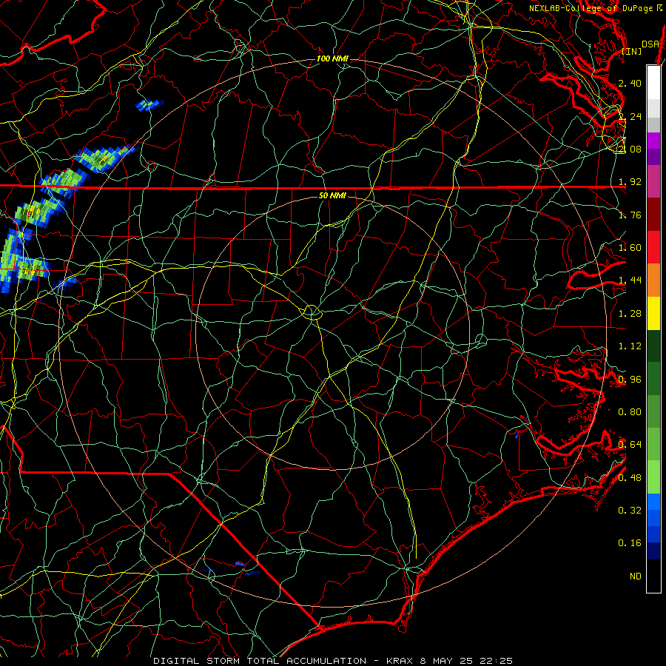Click the 0.80 legend value

click(630, 412)
